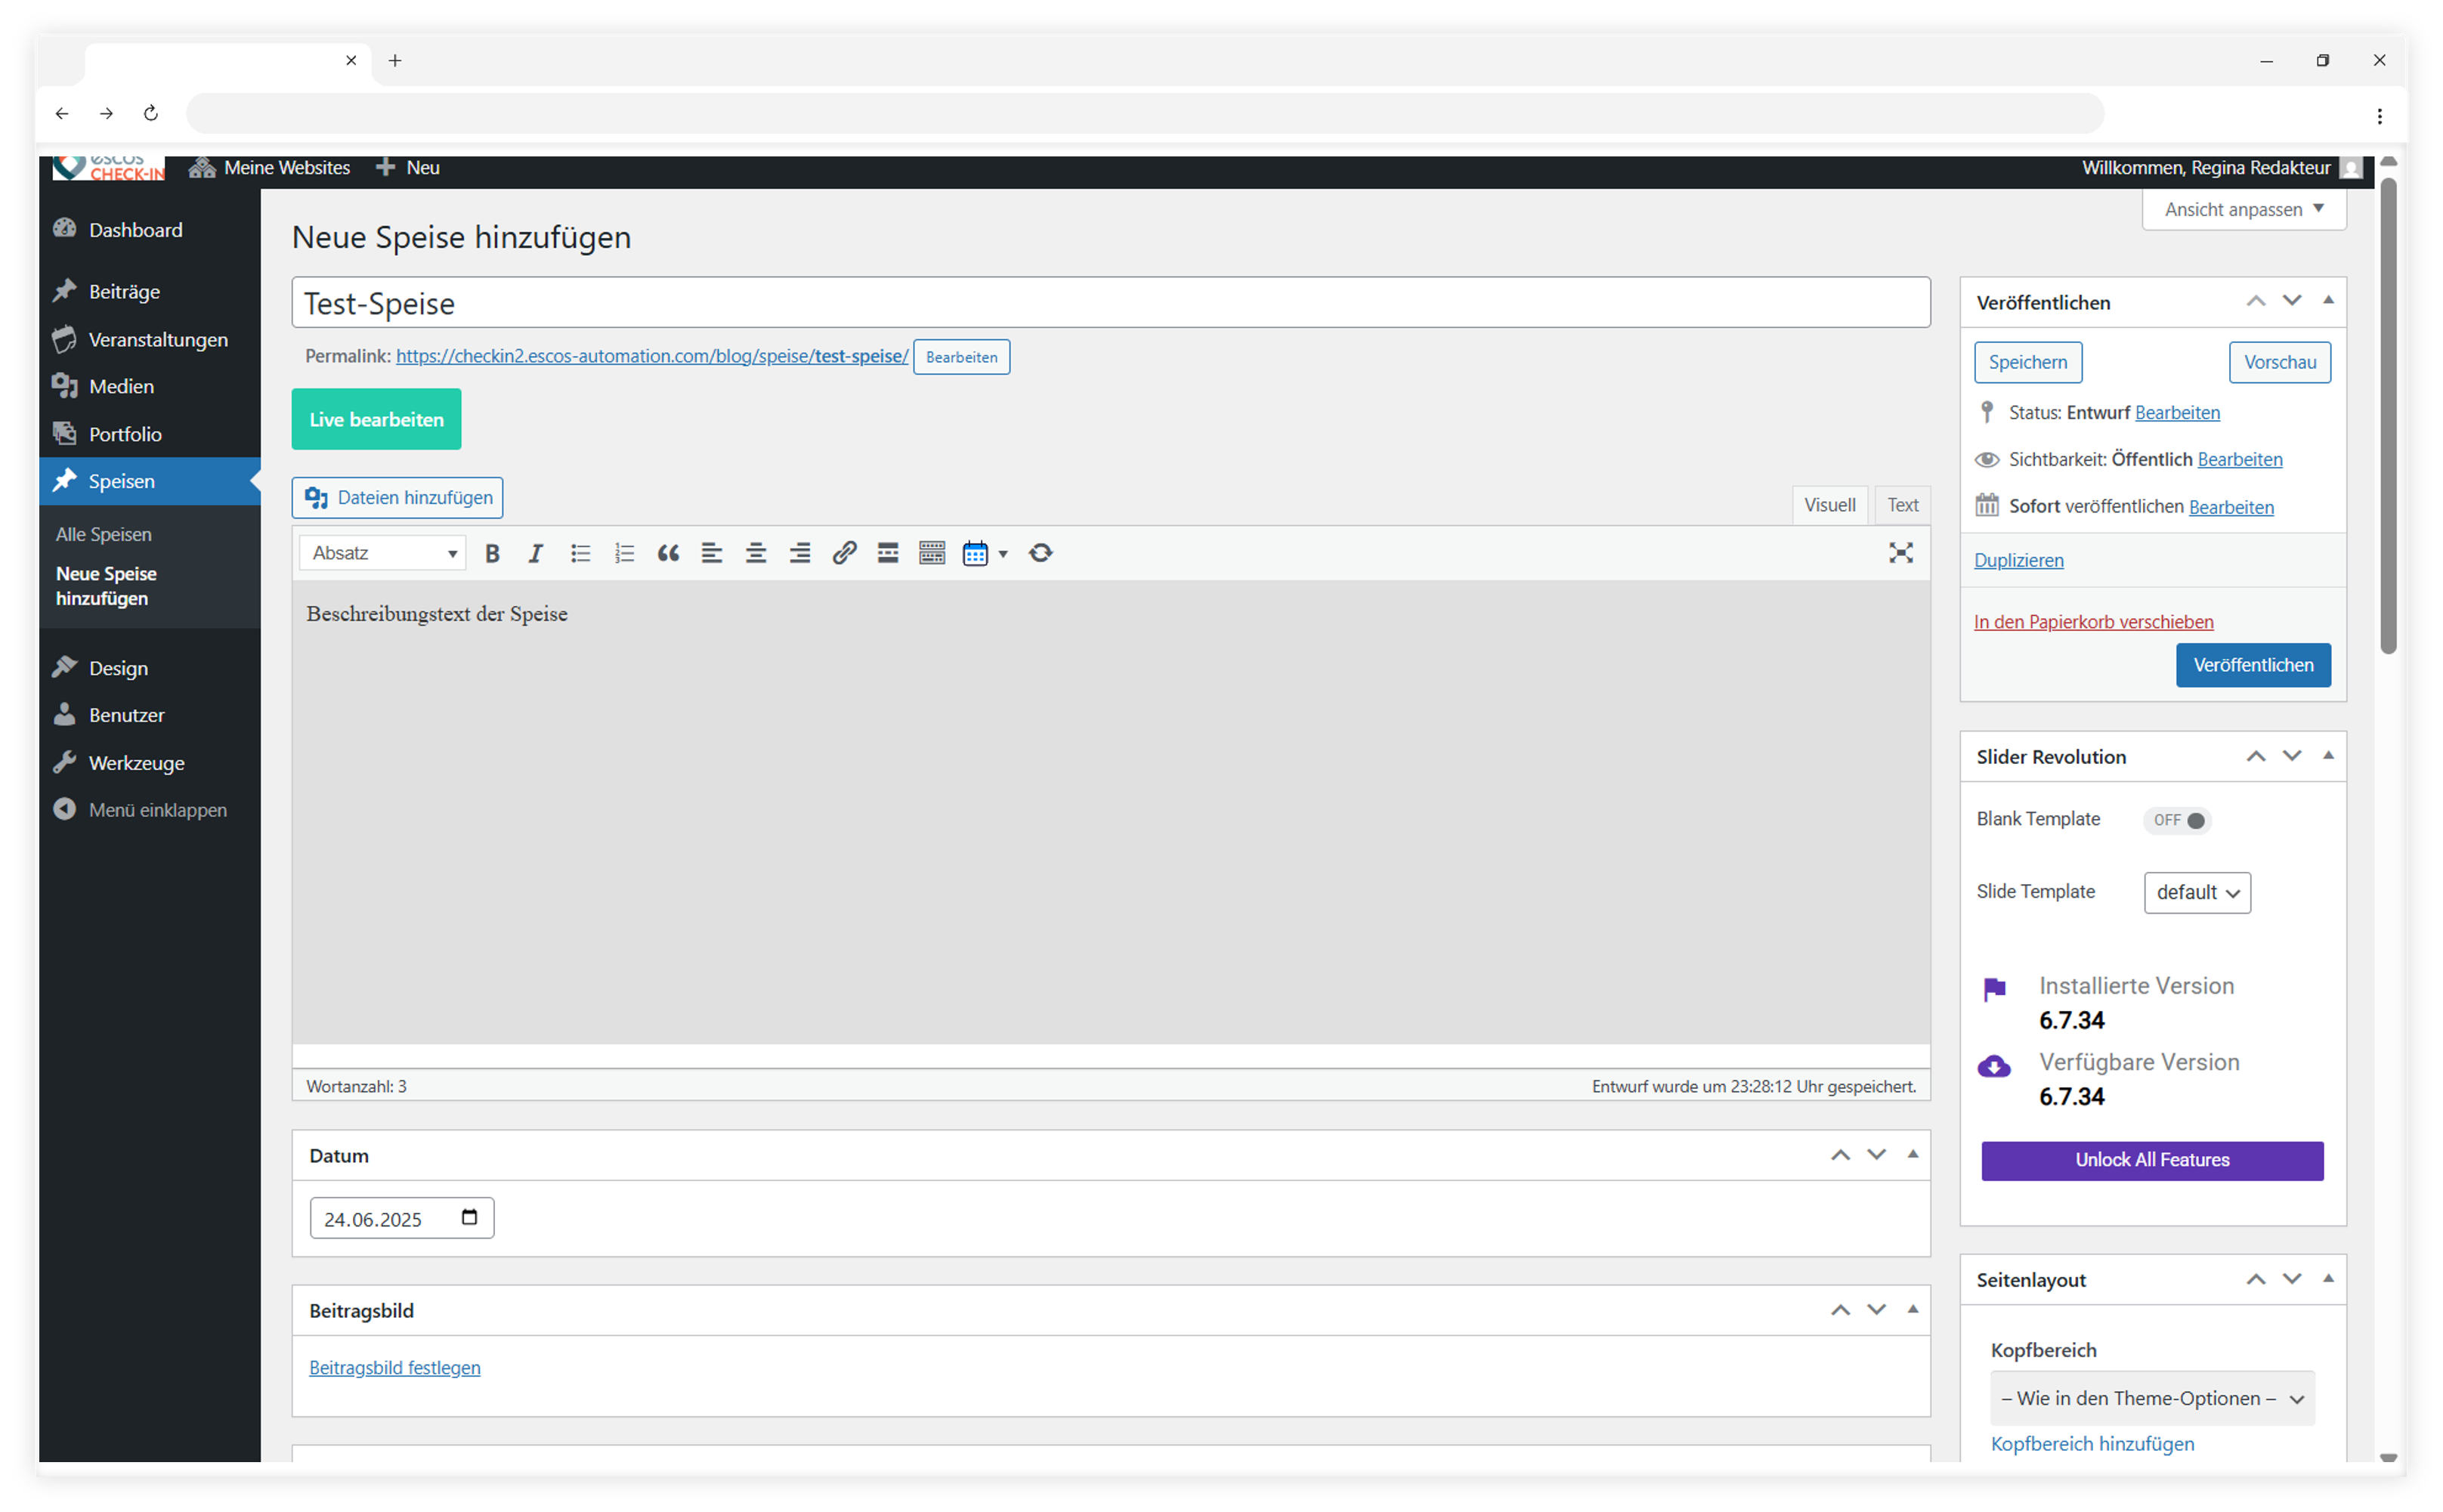Move Beitragsbild panel up
The image size is (2443, 1512).
1840,1310
